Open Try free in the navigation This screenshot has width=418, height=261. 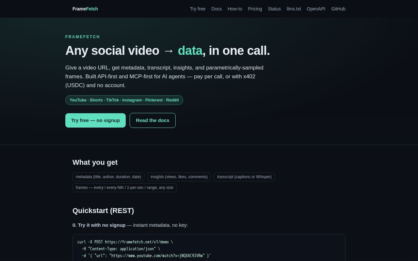(198, 9)
